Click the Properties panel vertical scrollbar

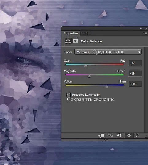tap(146, 90)
